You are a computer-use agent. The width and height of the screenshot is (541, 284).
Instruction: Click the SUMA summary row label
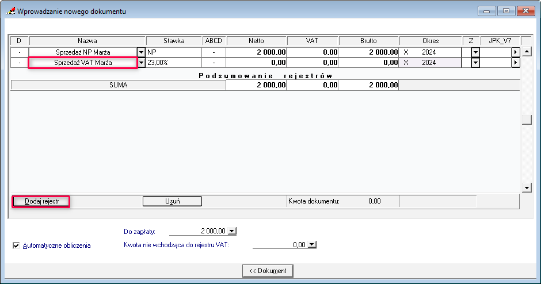[x=119, y=85]
